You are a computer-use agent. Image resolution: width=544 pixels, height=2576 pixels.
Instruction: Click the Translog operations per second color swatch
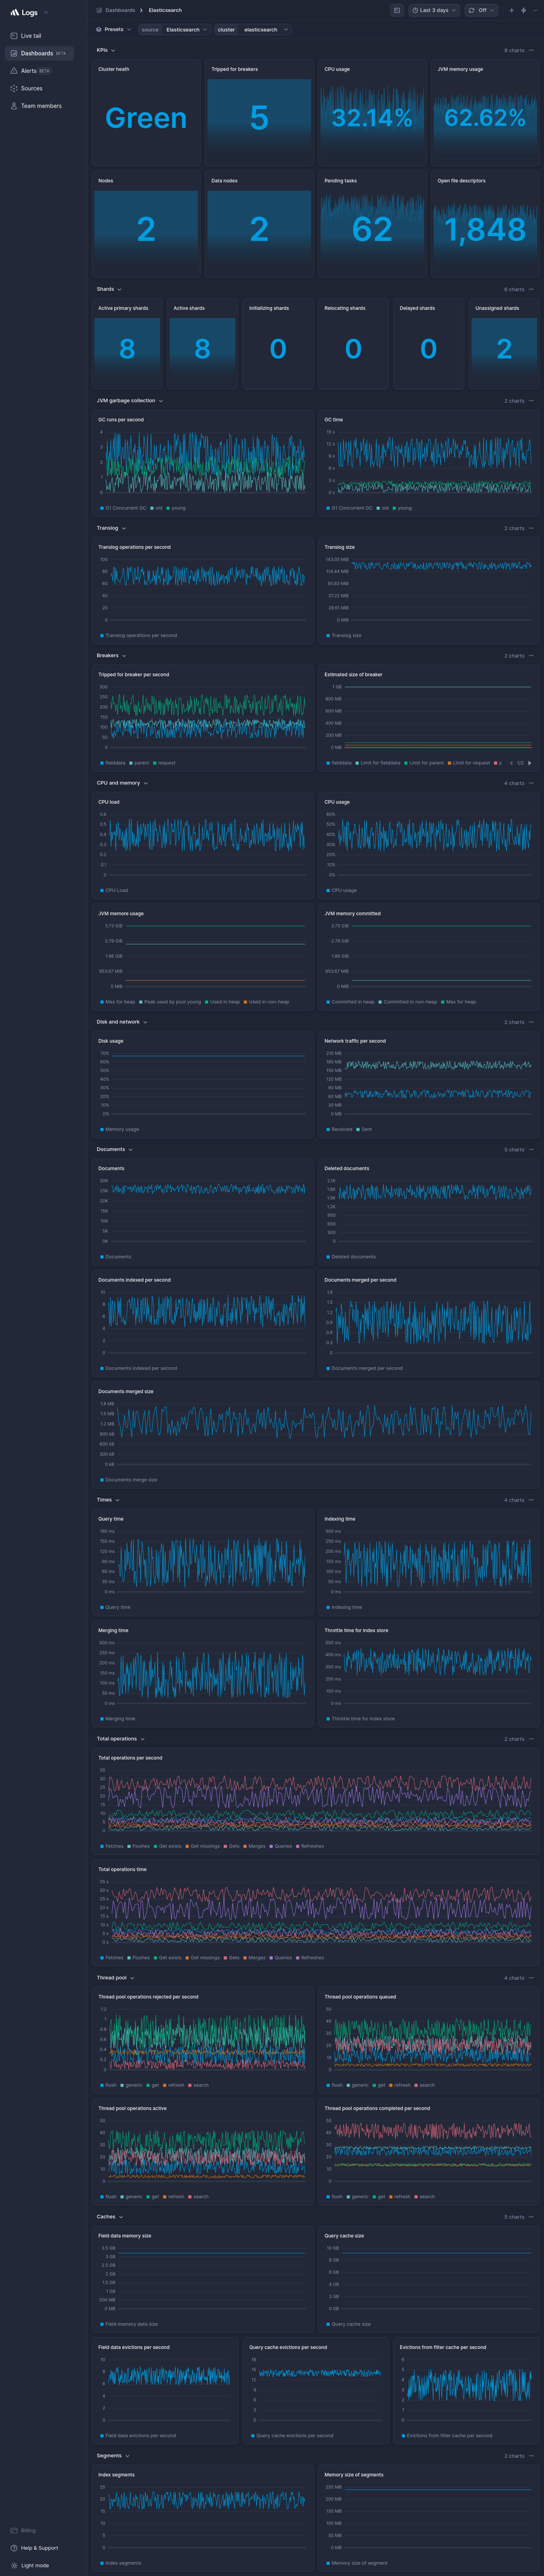[x=102, y=635]
